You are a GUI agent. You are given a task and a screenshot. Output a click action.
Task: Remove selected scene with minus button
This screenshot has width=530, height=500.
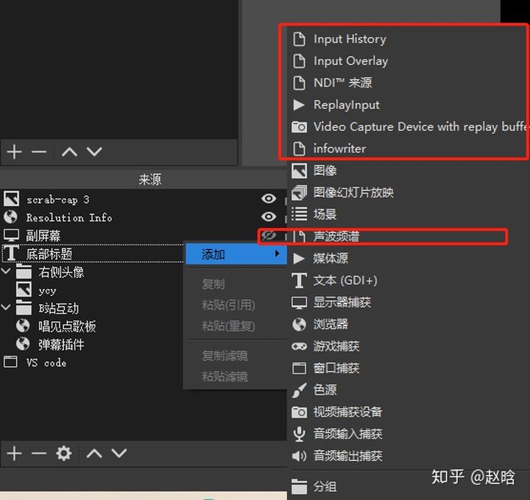[x=39, y=152]
